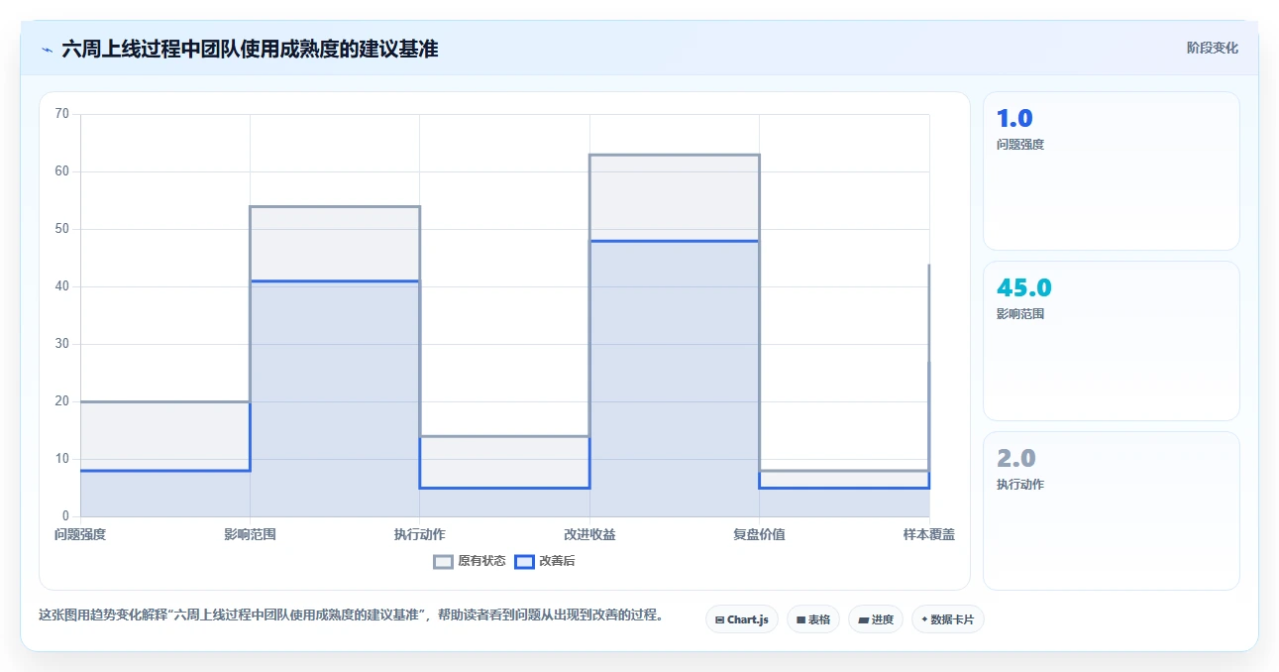The image size is (1279, 672).
Task: Click the 阶段变化 label in header
Action: click(x=1213, y=48)
